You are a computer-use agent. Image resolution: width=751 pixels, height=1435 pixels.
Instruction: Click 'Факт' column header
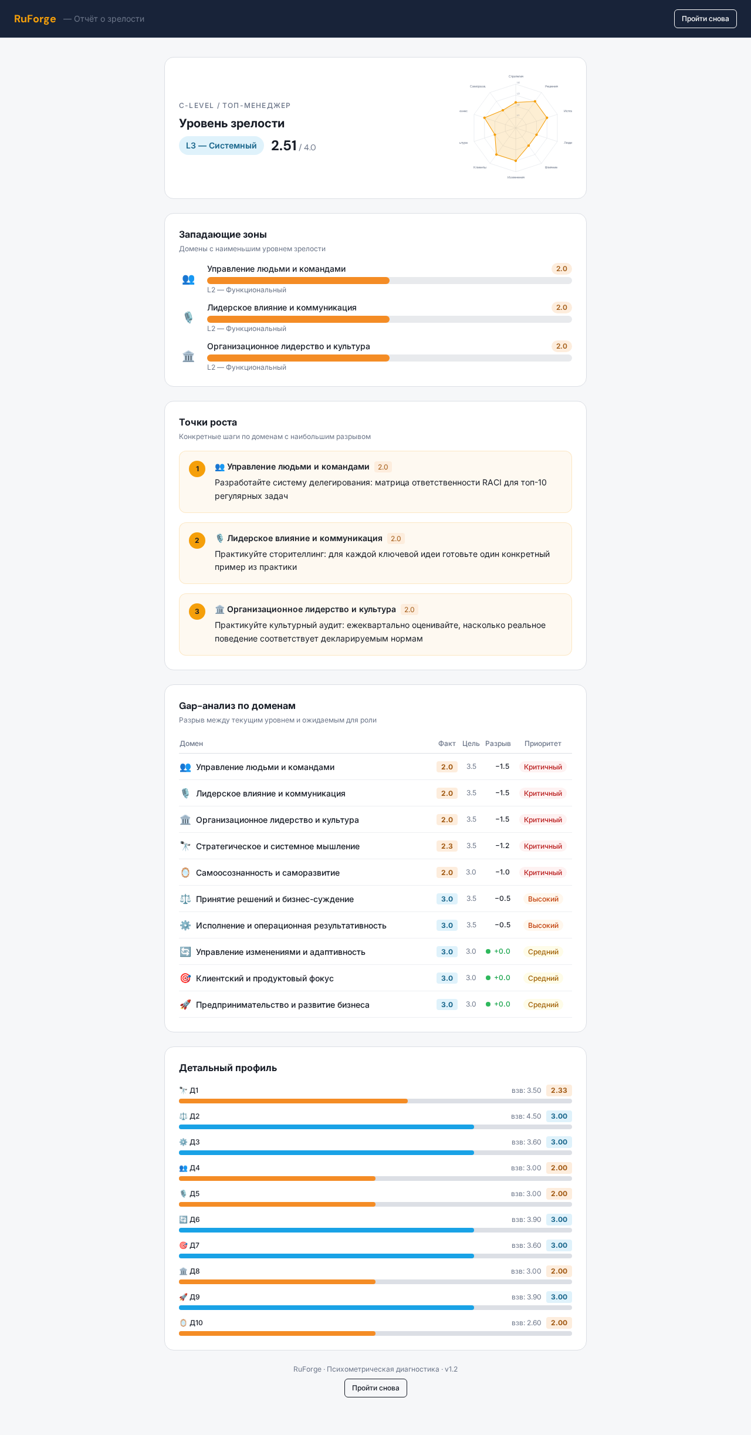coord(447,744)
